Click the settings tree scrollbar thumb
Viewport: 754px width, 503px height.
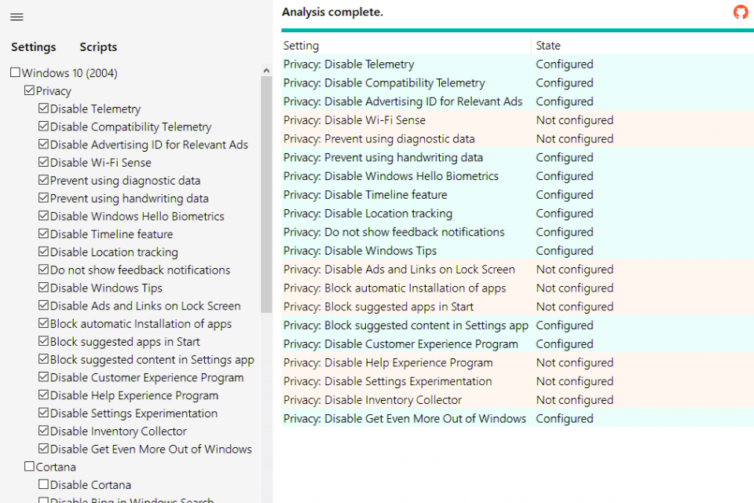(x=266, y=195)
